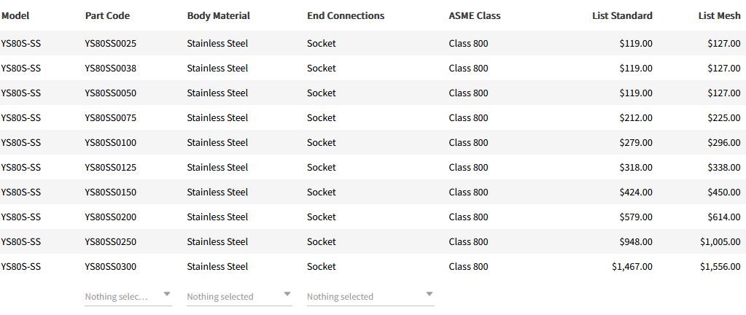Select part code YS80SS0025
The width and height of the screenshot is (746, 315).
pyautogui.click(x=110, y=43)
